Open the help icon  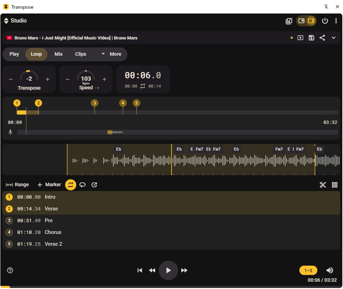(10, 270)
